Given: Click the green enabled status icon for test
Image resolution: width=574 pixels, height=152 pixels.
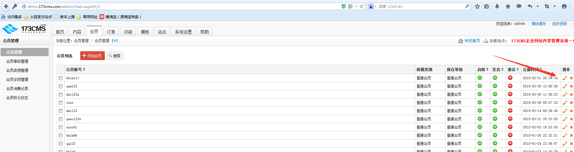Looking at the screenshot, I should (480, 102).
